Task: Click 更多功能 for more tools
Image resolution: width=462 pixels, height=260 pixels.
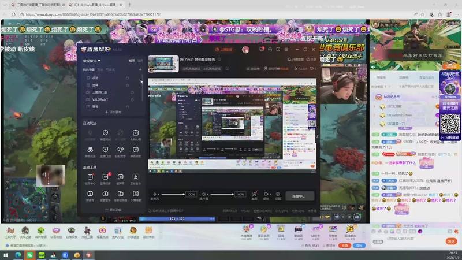Action: click(x=113, y=210)
